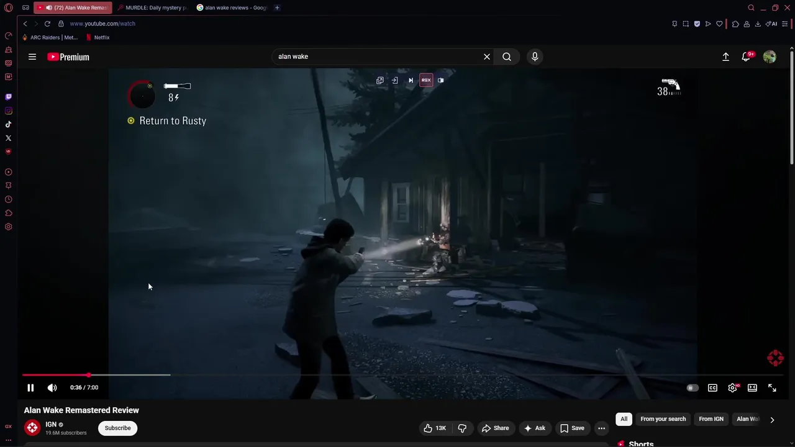795x447 pixels.
Task: Open extensions cube icon
Action: (x=735, y=24)
